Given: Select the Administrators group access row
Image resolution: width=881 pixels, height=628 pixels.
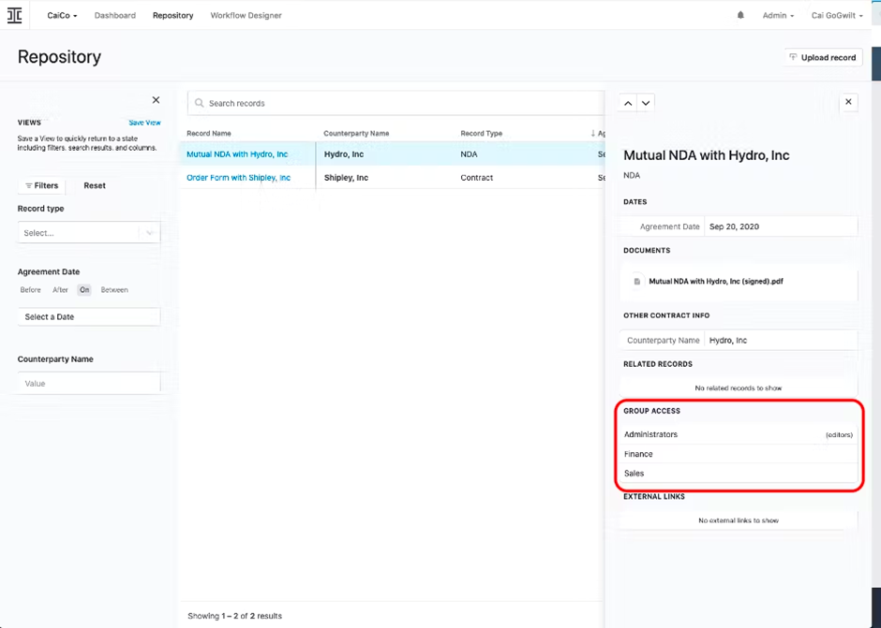Looking at the screenshot, I should [x=739, y=434].
